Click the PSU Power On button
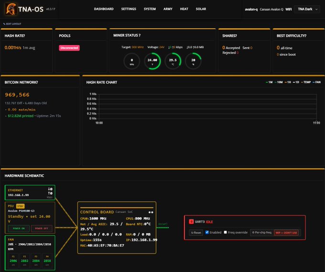325x272 pixels. [x=19, y=229]
